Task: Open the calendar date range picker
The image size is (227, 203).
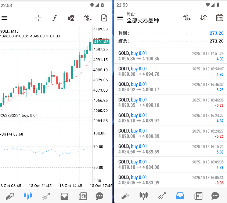Action: 220,18
